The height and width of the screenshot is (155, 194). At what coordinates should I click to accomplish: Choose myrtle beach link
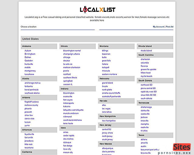point(146,76)
